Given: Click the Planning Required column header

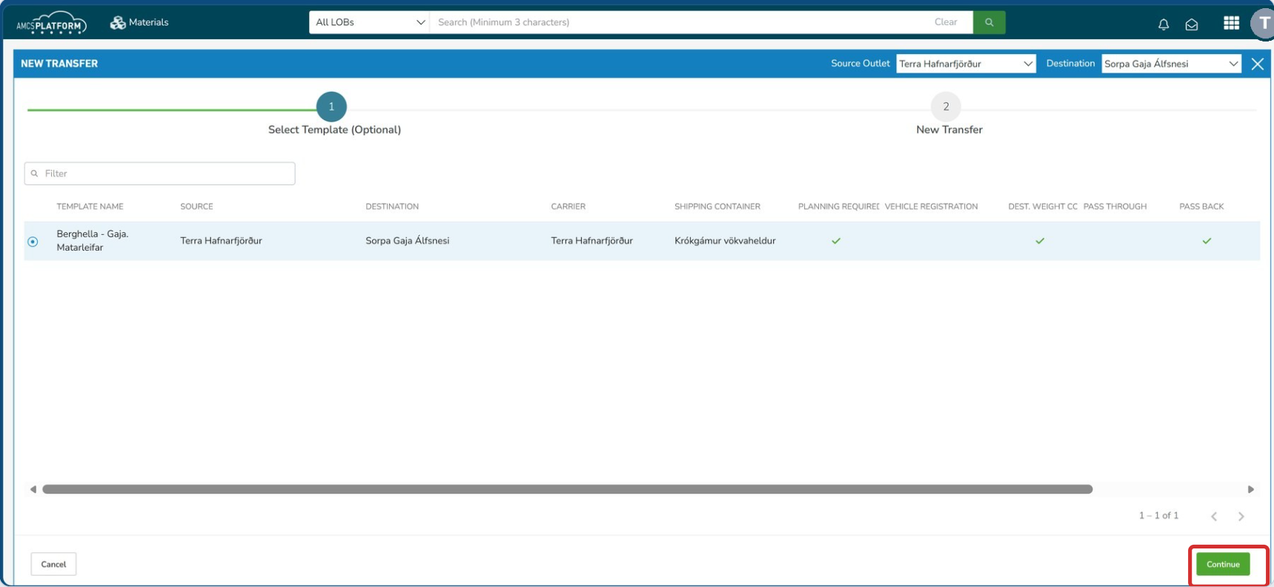Looking at the screenshot, I should click(838, 207).
